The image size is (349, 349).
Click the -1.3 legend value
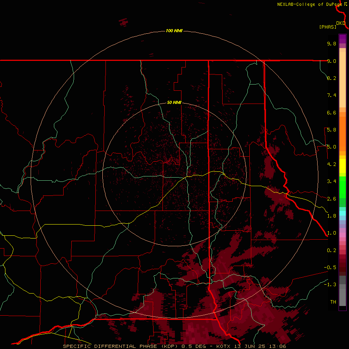pos(330,285)
